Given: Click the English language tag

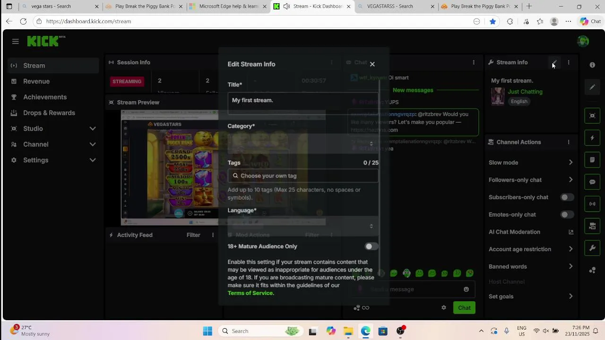Looking at the screenshot, I should 519,102.
